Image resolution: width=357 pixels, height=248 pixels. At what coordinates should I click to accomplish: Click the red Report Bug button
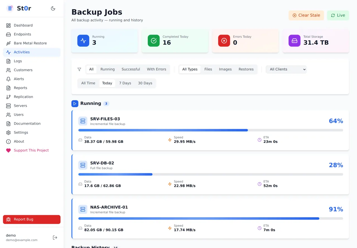(32, 219)
